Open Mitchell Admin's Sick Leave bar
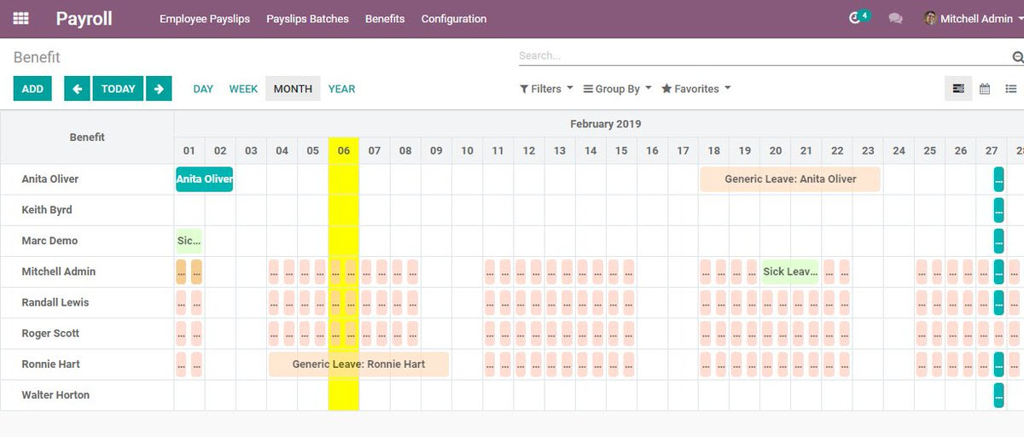 [790, 271]
